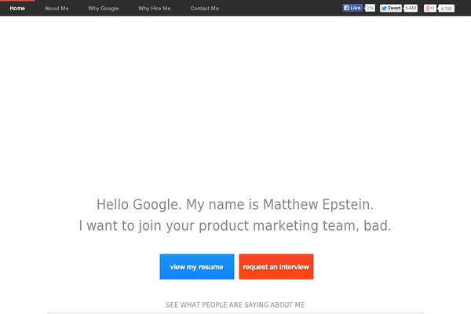Click the Google +1 button
The height and width of the screenshot is (314, 471).
(x=430, y=8)
